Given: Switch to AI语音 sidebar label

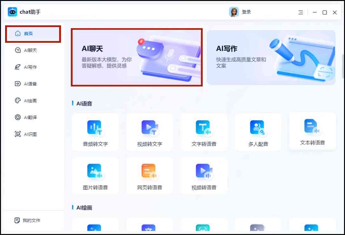Looking at the screenshot, I should (x=30, y=84).
